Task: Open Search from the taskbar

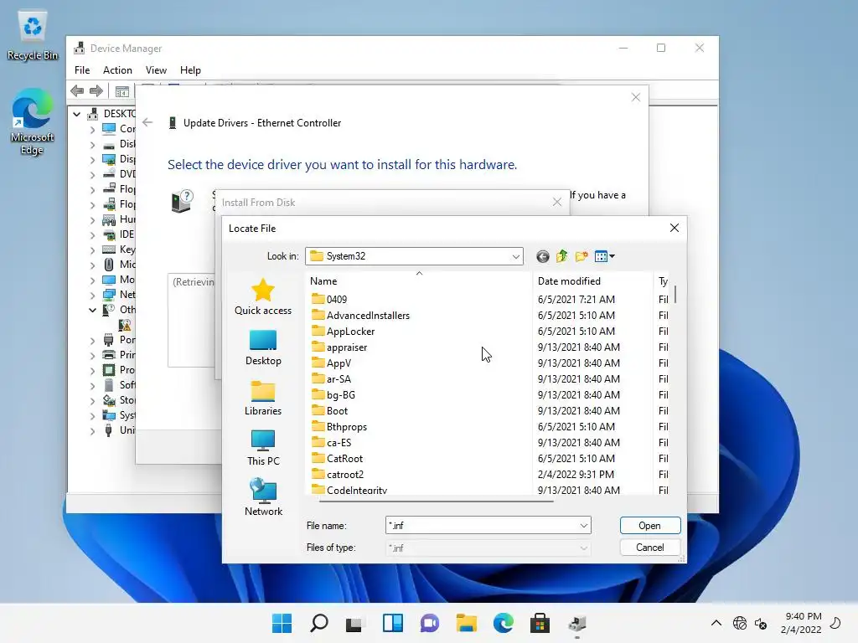Action: point(319,623)
